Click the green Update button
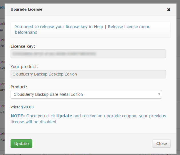The height and width of the screenshot is (155, 180). click(x=21, y=144)
